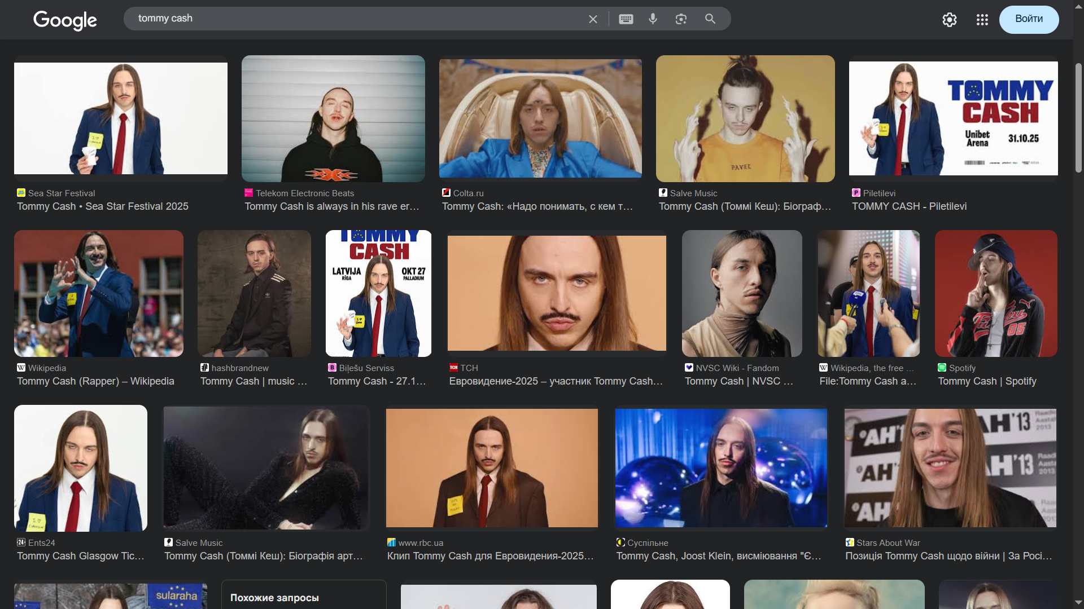Viewport: 1084px width, 609px height.
Task: Select the ТСН Евровидение-2025 close-up image
Action: click(x=557, y=293)
